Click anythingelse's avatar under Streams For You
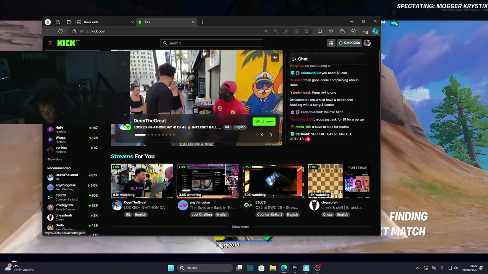Screen dimensions: 488x274 (x=183, y=205)
